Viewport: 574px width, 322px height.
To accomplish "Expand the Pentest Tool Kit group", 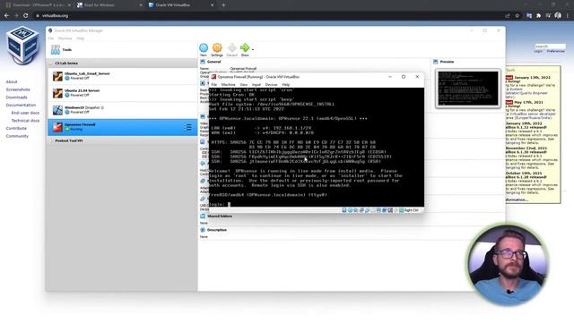I will click(x=51, y=140).
